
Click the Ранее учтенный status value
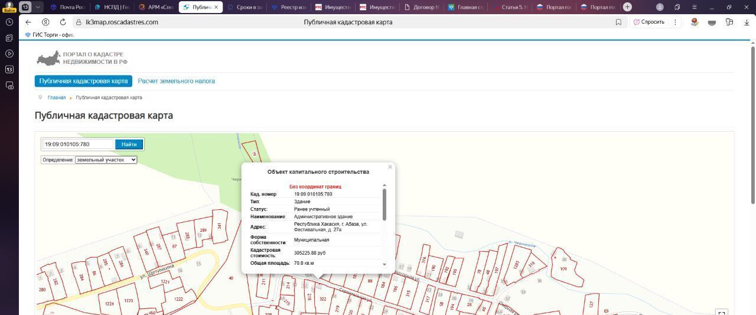312,209
